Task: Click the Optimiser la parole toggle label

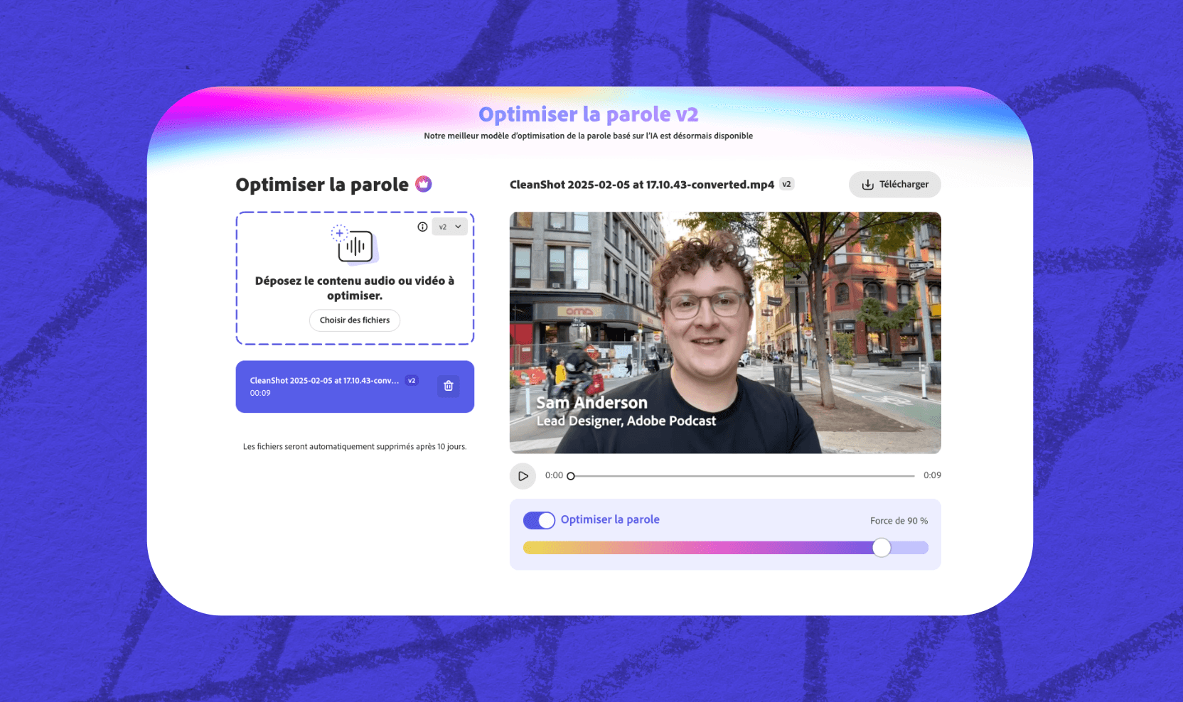Action: point(610,519)
